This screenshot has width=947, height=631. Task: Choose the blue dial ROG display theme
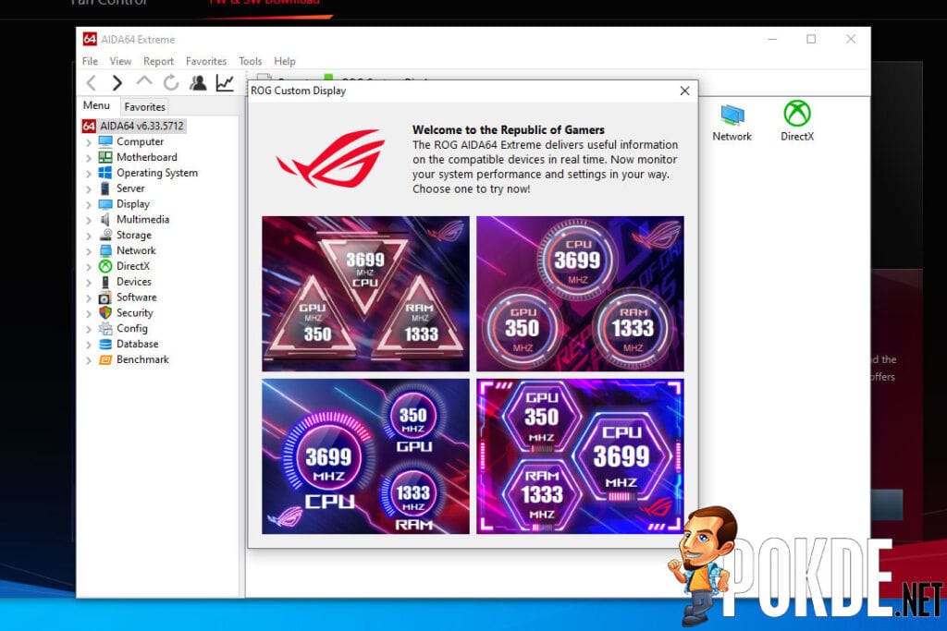click(365, 456)
